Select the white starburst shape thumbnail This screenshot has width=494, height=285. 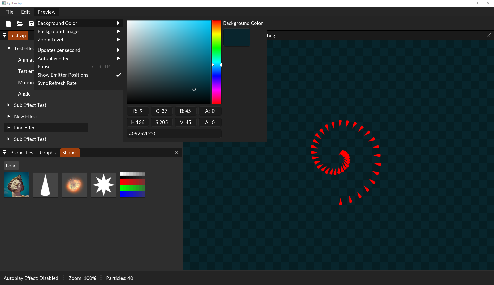(x=103, y=185)
